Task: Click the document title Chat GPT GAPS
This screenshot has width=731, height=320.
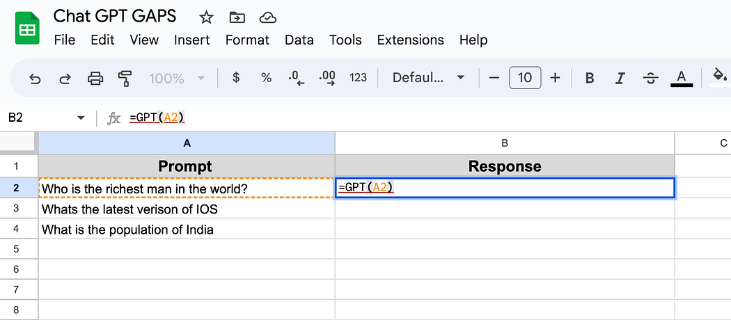Action: [115, 16]
